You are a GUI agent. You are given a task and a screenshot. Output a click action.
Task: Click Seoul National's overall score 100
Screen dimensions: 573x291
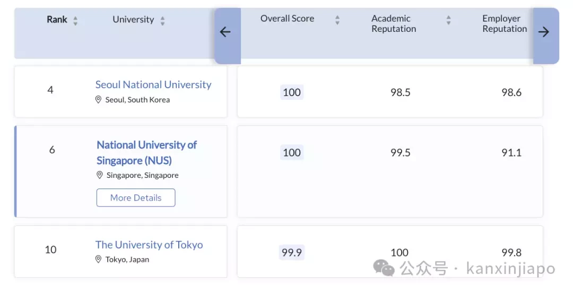pyautogui.click(x=292, y=92)
